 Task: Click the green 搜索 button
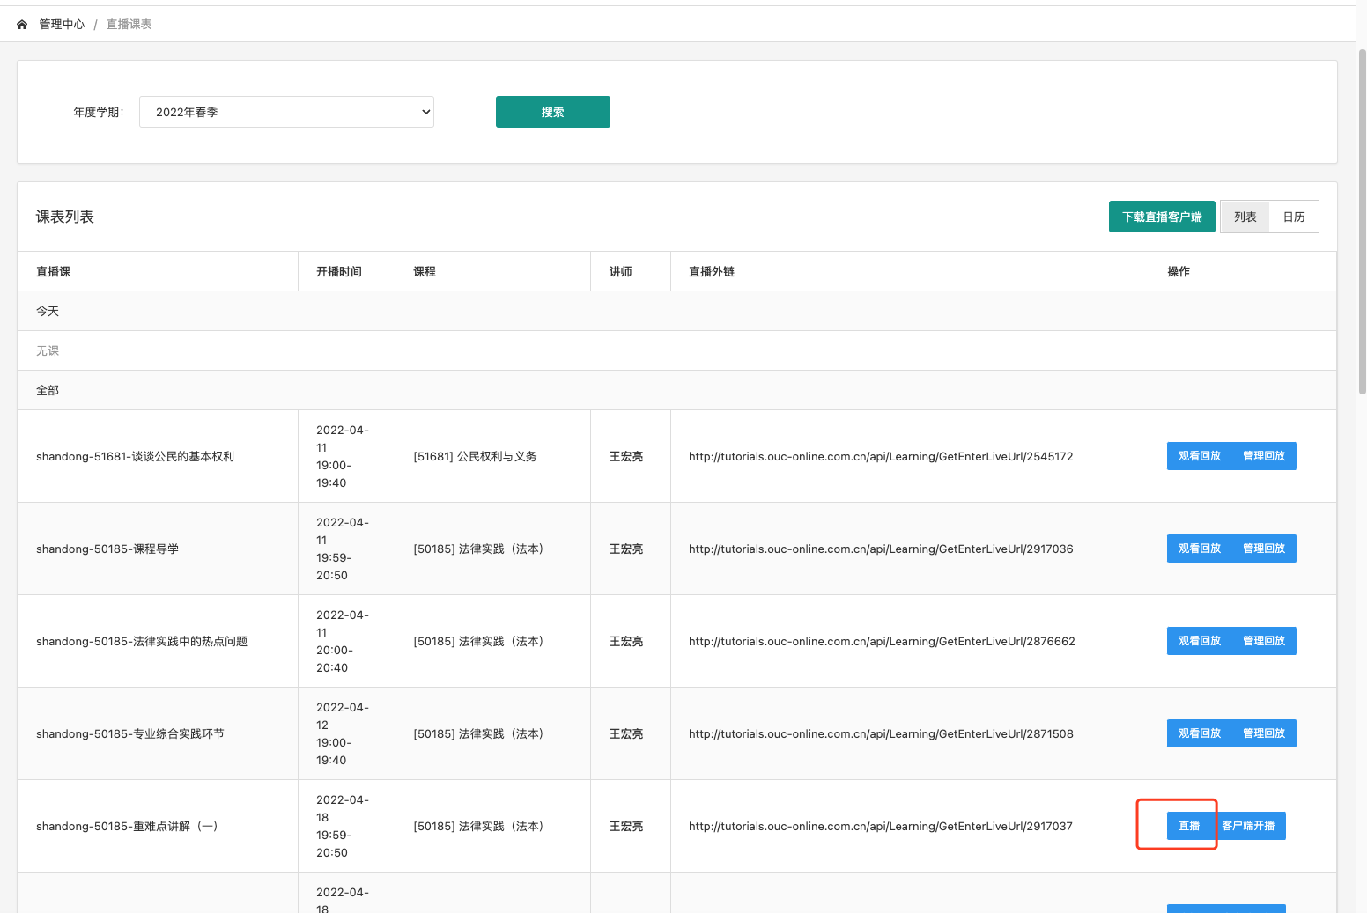click(553, 112)
